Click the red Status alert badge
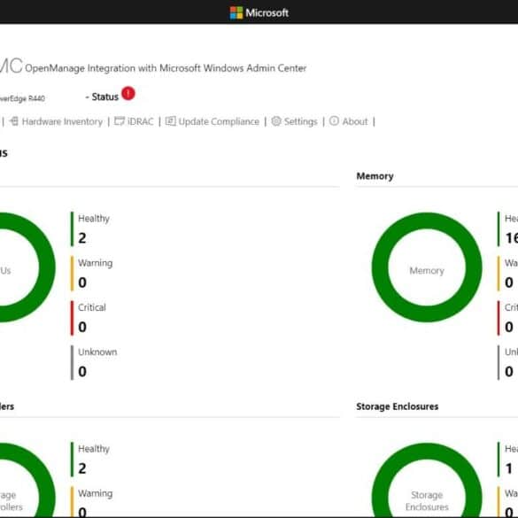The height and width of the screenshot is (518, 518). tap(128, 94)
